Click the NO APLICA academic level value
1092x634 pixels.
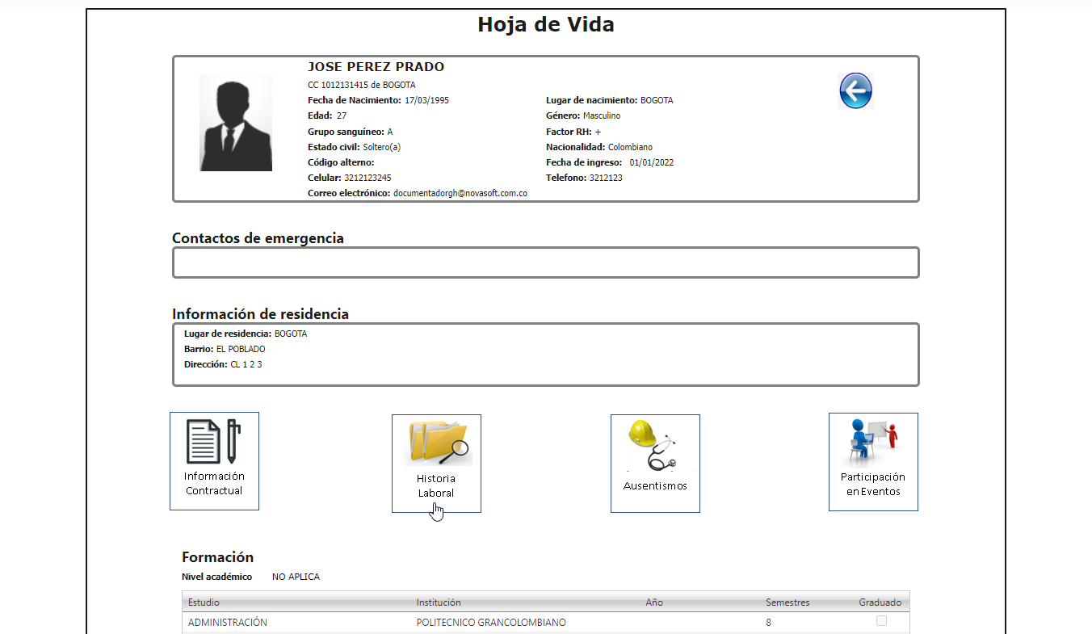pyautogui.click(x=296, y=576)
